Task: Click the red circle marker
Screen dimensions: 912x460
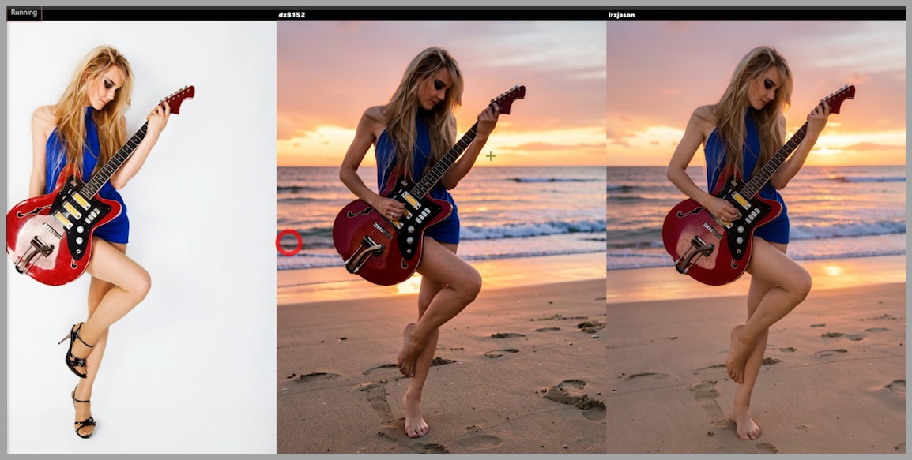Action: pyautogui.click(x=288, y=242)
